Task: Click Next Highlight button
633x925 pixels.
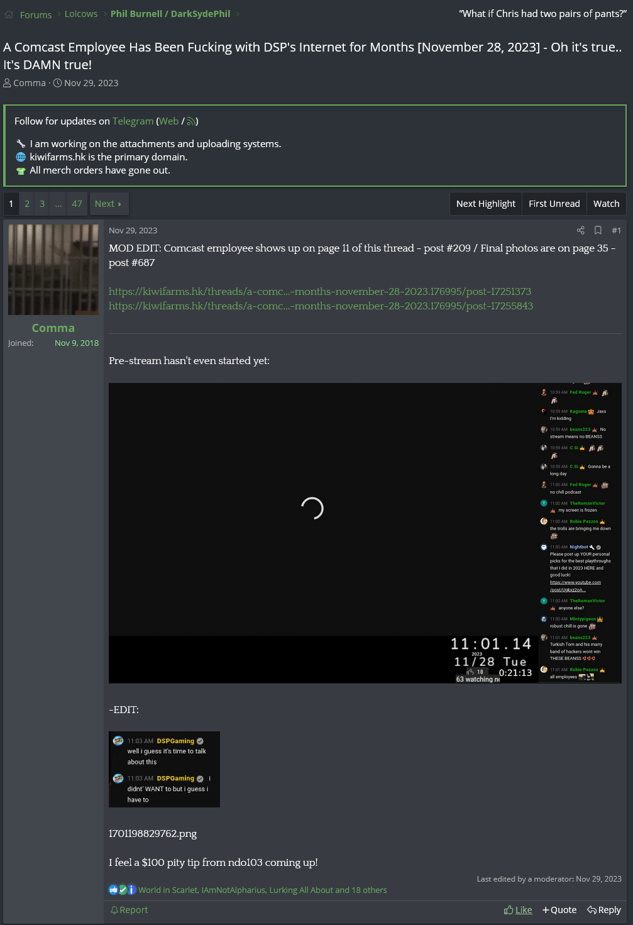Action: [485, 204]
